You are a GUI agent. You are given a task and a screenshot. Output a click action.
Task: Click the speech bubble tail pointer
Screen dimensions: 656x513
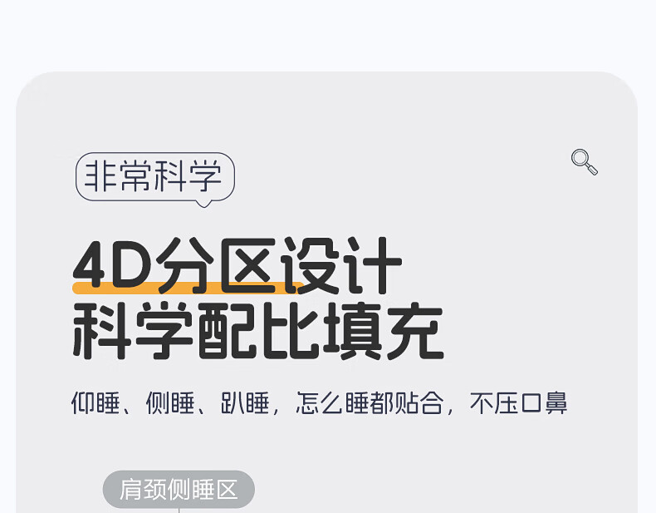click(203, 204)
